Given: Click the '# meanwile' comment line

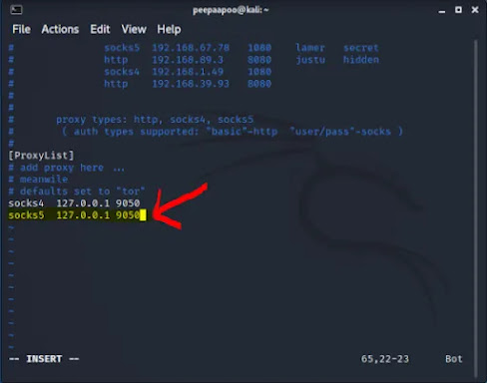Looking at the screenshot, I should (x=38, y=180).
